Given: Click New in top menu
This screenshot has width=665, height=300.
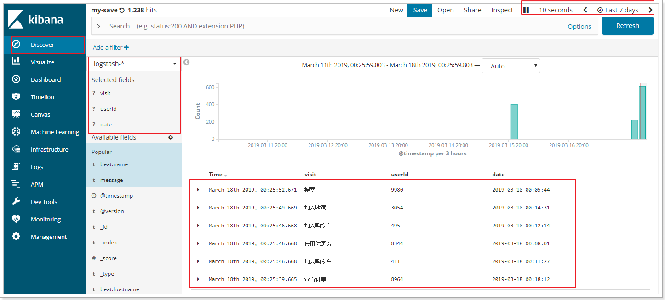Looking at the screenshot, I should [x=396, y=10].
